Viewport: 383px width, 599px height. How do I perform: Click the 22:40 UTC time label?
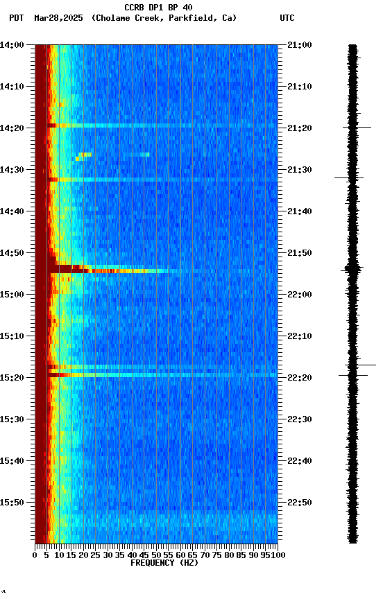(300, 461)
